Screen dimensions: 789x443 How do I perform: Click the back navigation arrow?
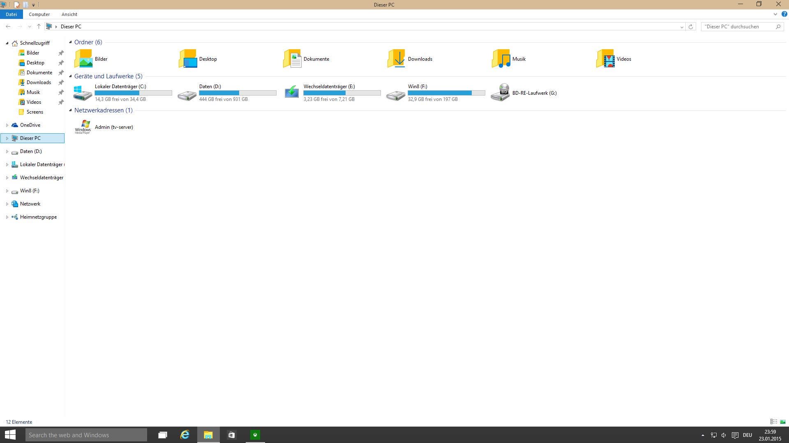(8, 26)
